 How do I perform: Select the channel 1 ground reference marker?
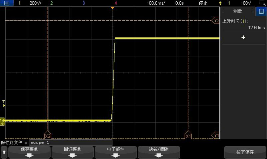[x=2, y=121]
